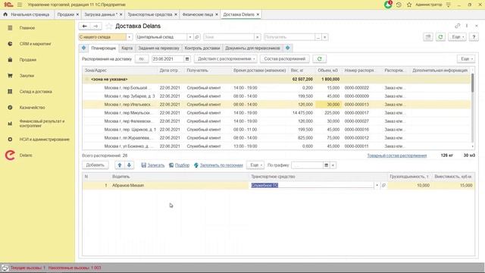Switch to Планировщик tab

click(x=103, y=49)
